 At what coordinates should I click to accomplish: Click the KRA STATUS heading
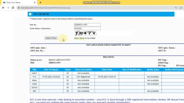coord(108,57)
